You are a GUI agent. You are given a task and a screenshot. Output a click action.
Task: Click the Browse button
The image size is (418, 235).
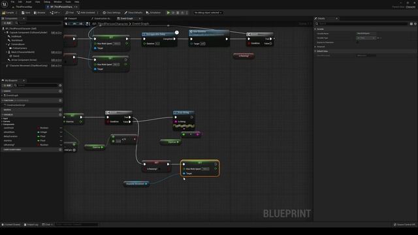pos(39,12)
